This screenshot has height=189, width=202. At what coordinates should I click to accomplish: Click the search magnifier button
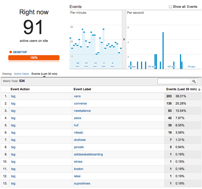194,81
